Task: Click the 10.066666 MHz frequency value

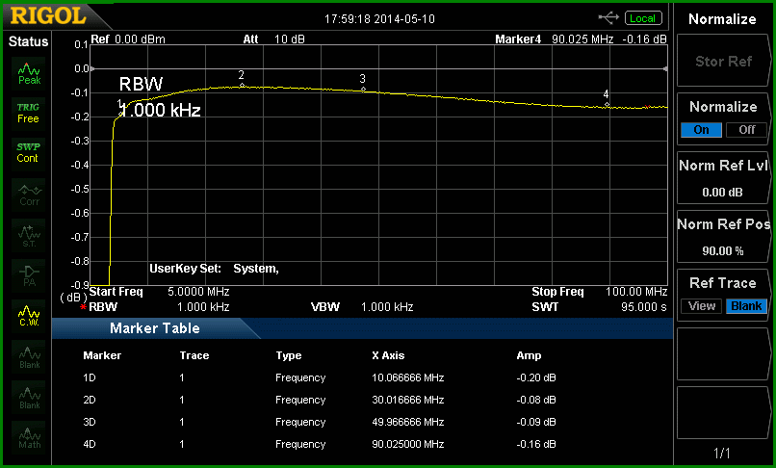Action: 408,377
